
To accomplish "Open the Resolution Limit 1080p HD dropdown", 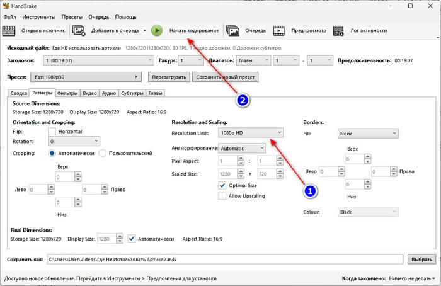I will pyautogui.click(x=251, y=133).
